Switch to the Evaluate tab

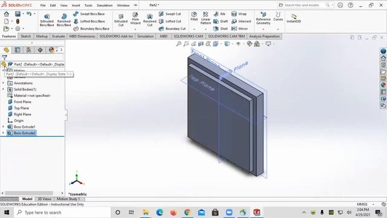point(59,36)
